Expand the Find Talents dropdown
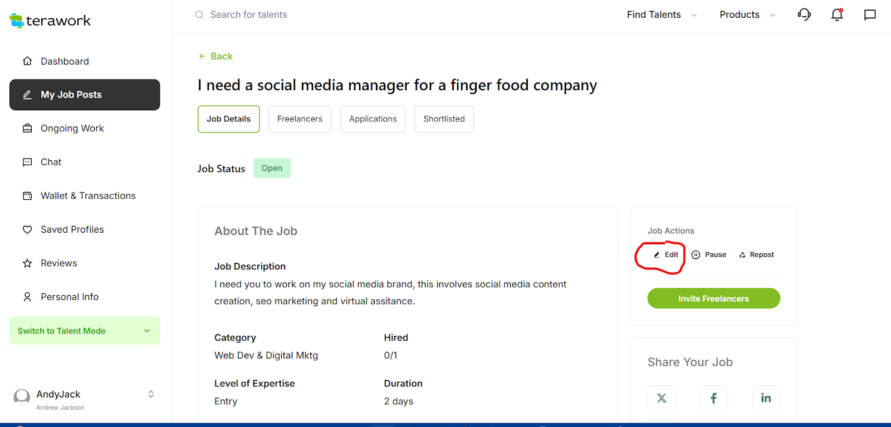This screenshot has height=427, width=891. 662,14
